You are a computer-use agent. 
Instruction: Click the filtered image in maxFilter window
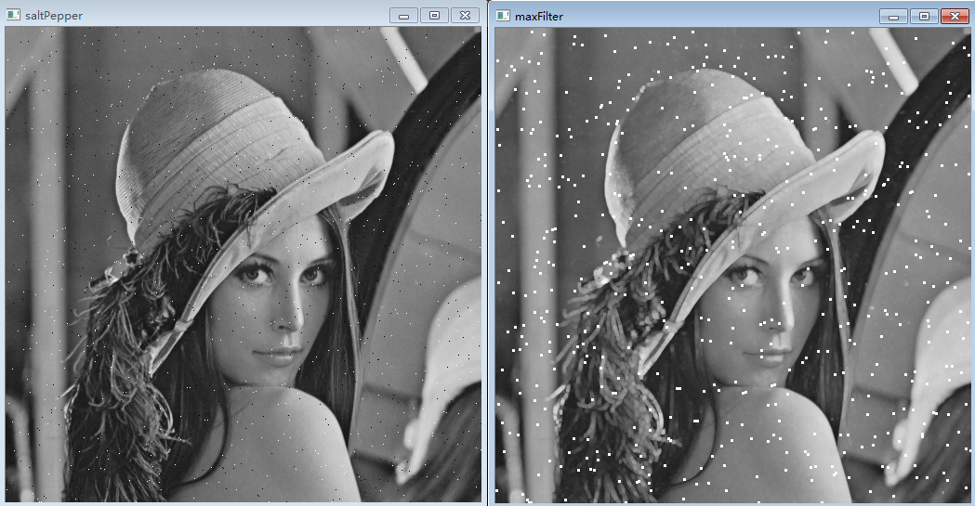[732, 265]
